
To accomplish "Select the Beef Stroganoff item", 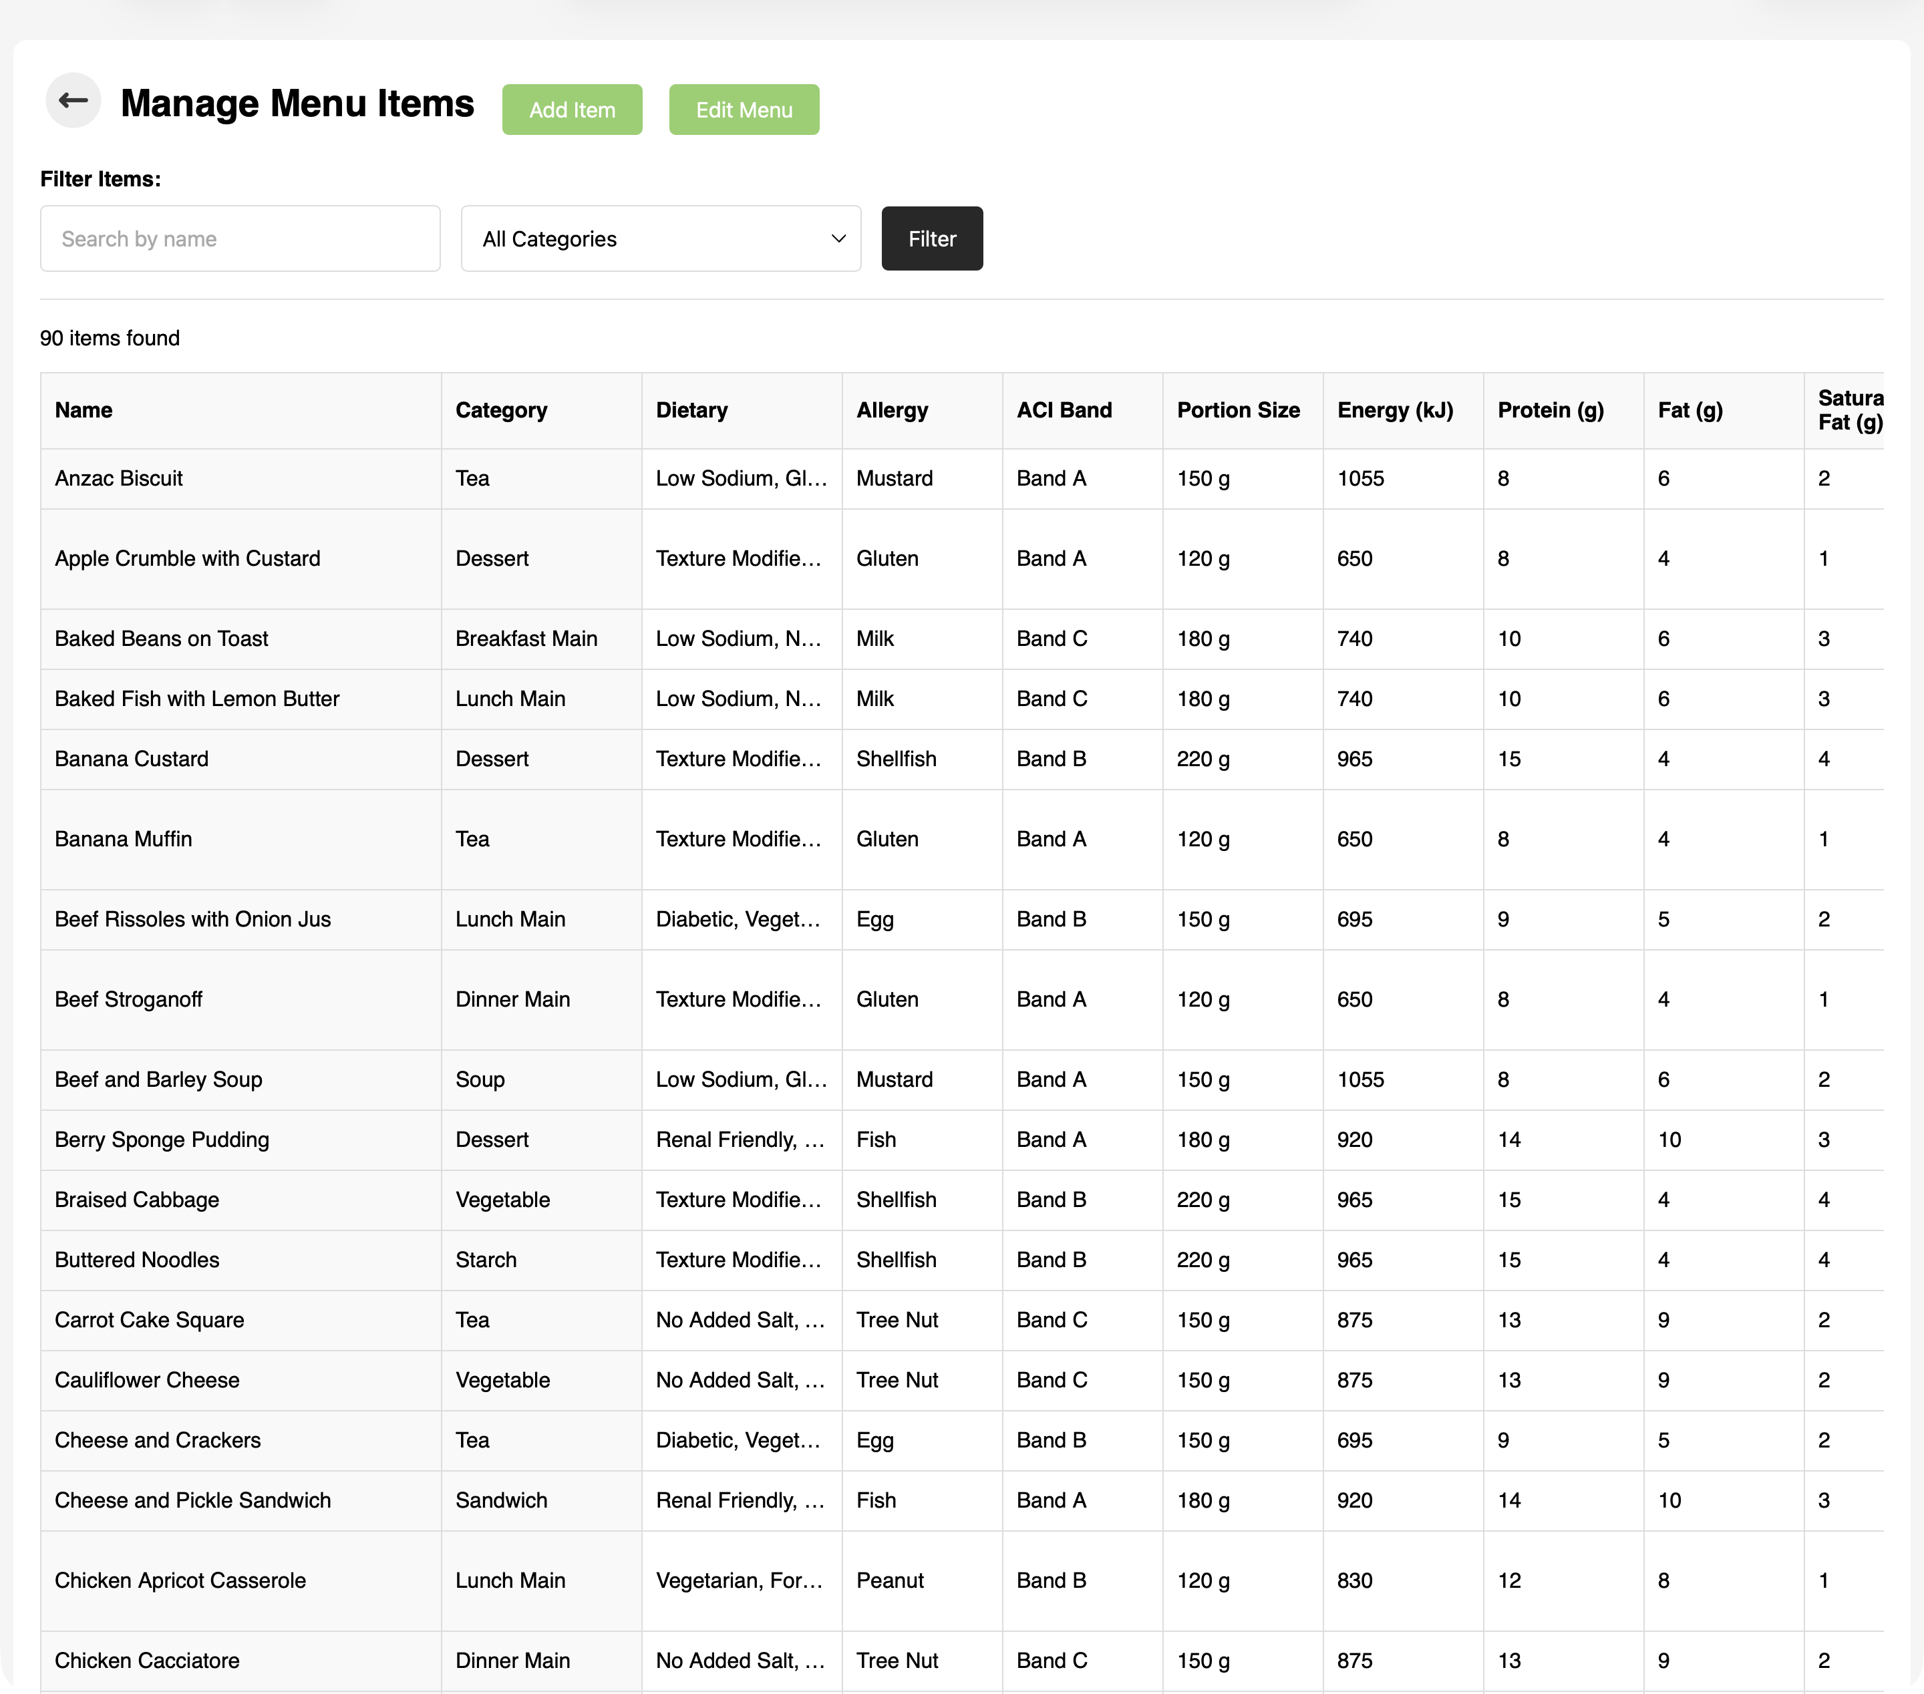I will pyautogui.click(x=128, y=999).
